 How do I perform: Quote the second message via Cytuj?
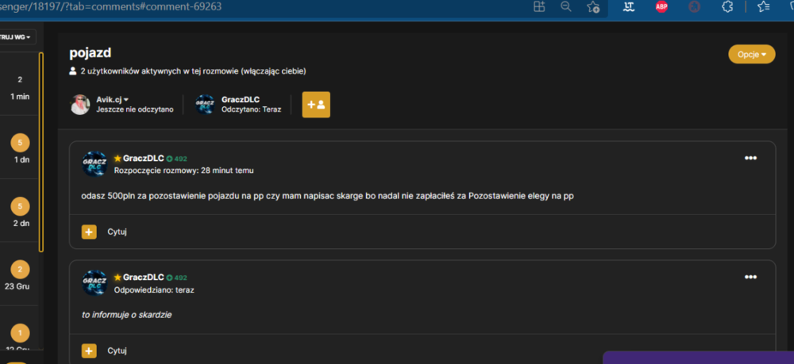pos(117,351)
